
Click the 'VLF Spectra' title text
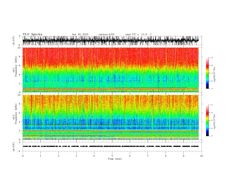click(32, 34)
